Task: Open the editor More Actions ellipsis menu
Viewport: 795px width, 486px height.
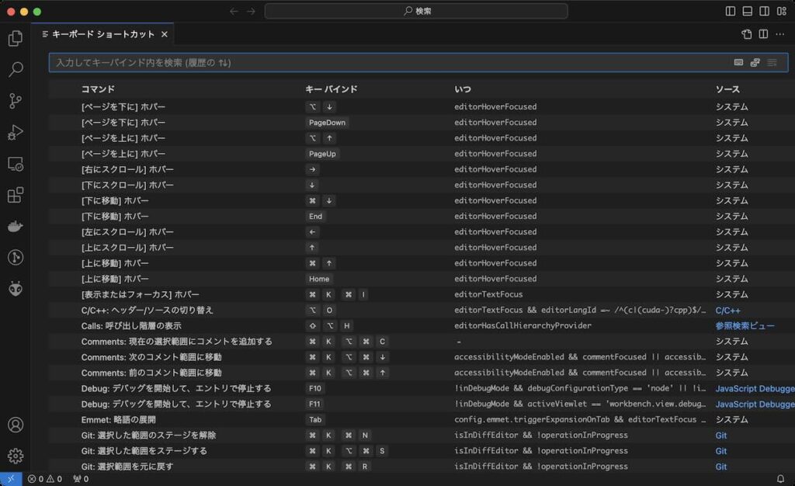Action: pos(780,34)
